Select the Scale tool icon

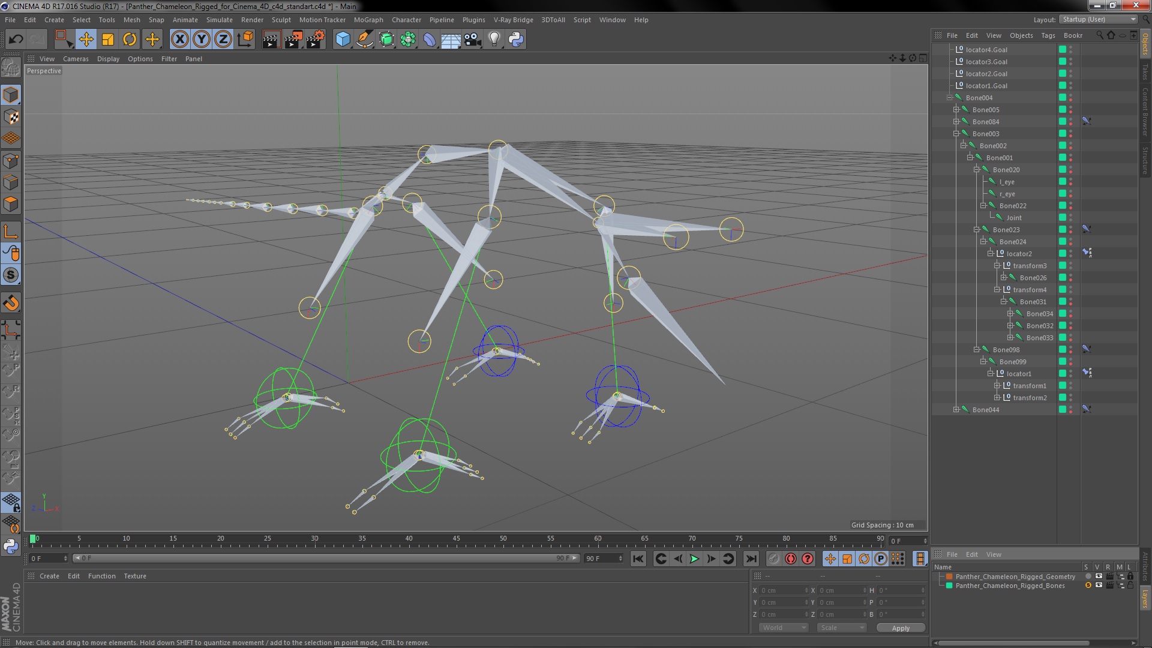pos(109,39)
